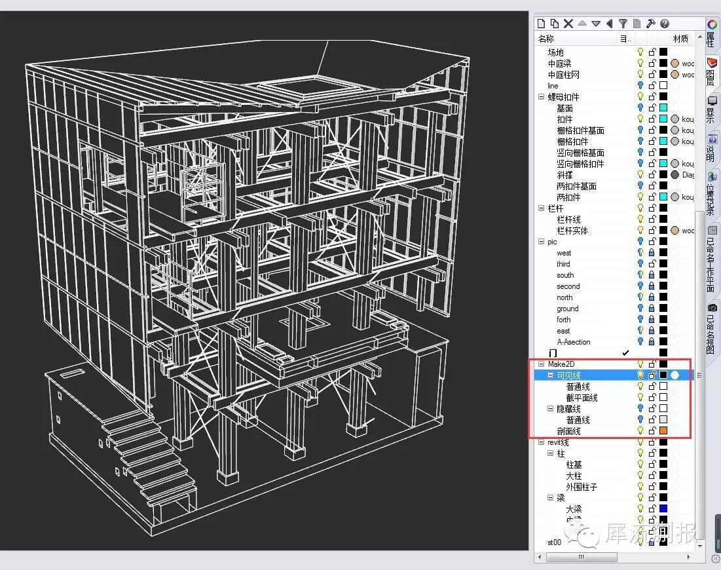Select the 门 layer row

click(614, 353)
